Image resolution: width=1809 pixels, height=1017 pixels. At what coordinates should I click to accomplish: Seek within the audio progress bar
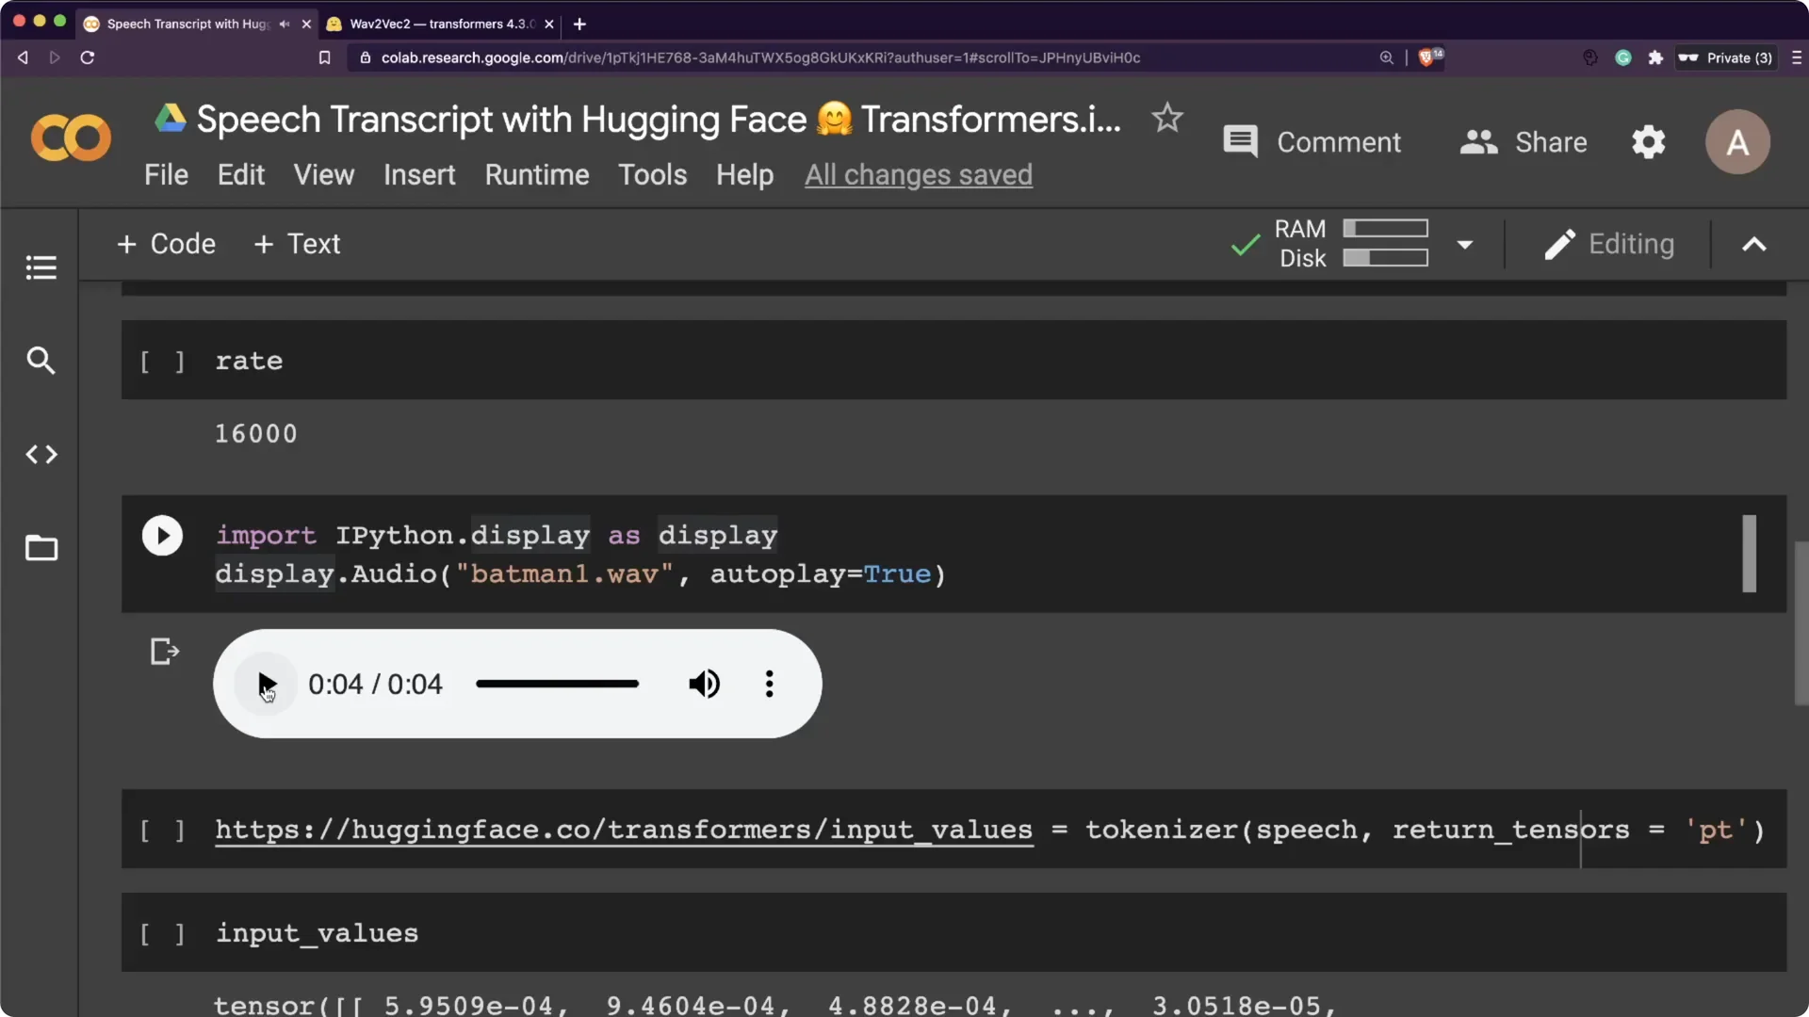pyautogui.click(x=556, y=684)
